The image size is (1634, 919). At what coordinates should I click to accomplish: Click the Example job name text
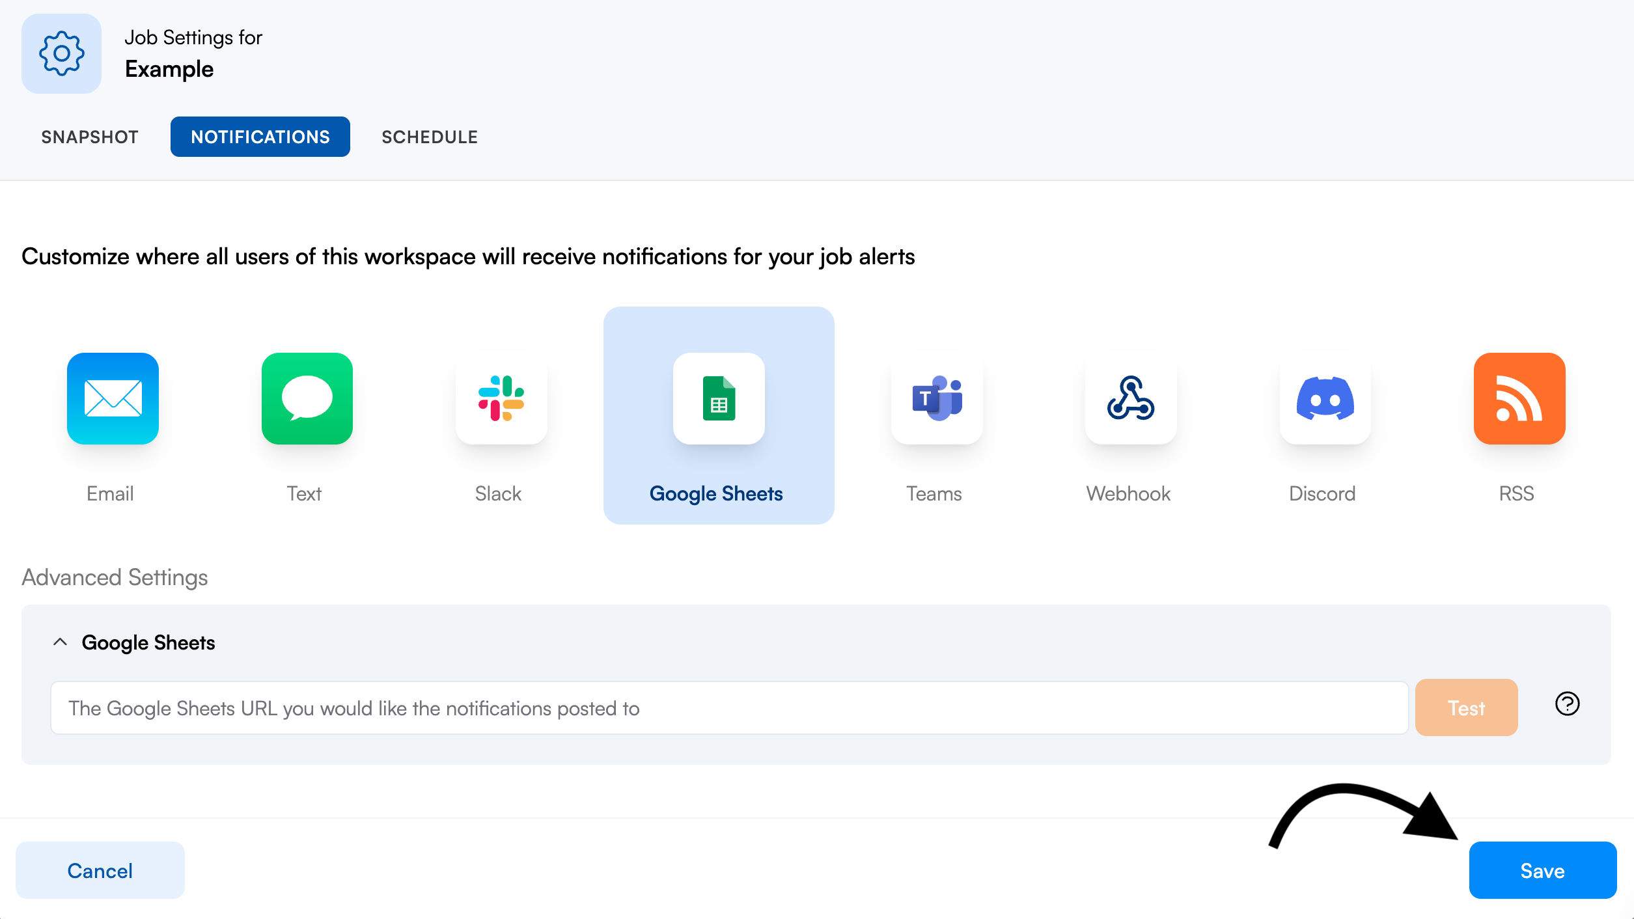[169, 69]
